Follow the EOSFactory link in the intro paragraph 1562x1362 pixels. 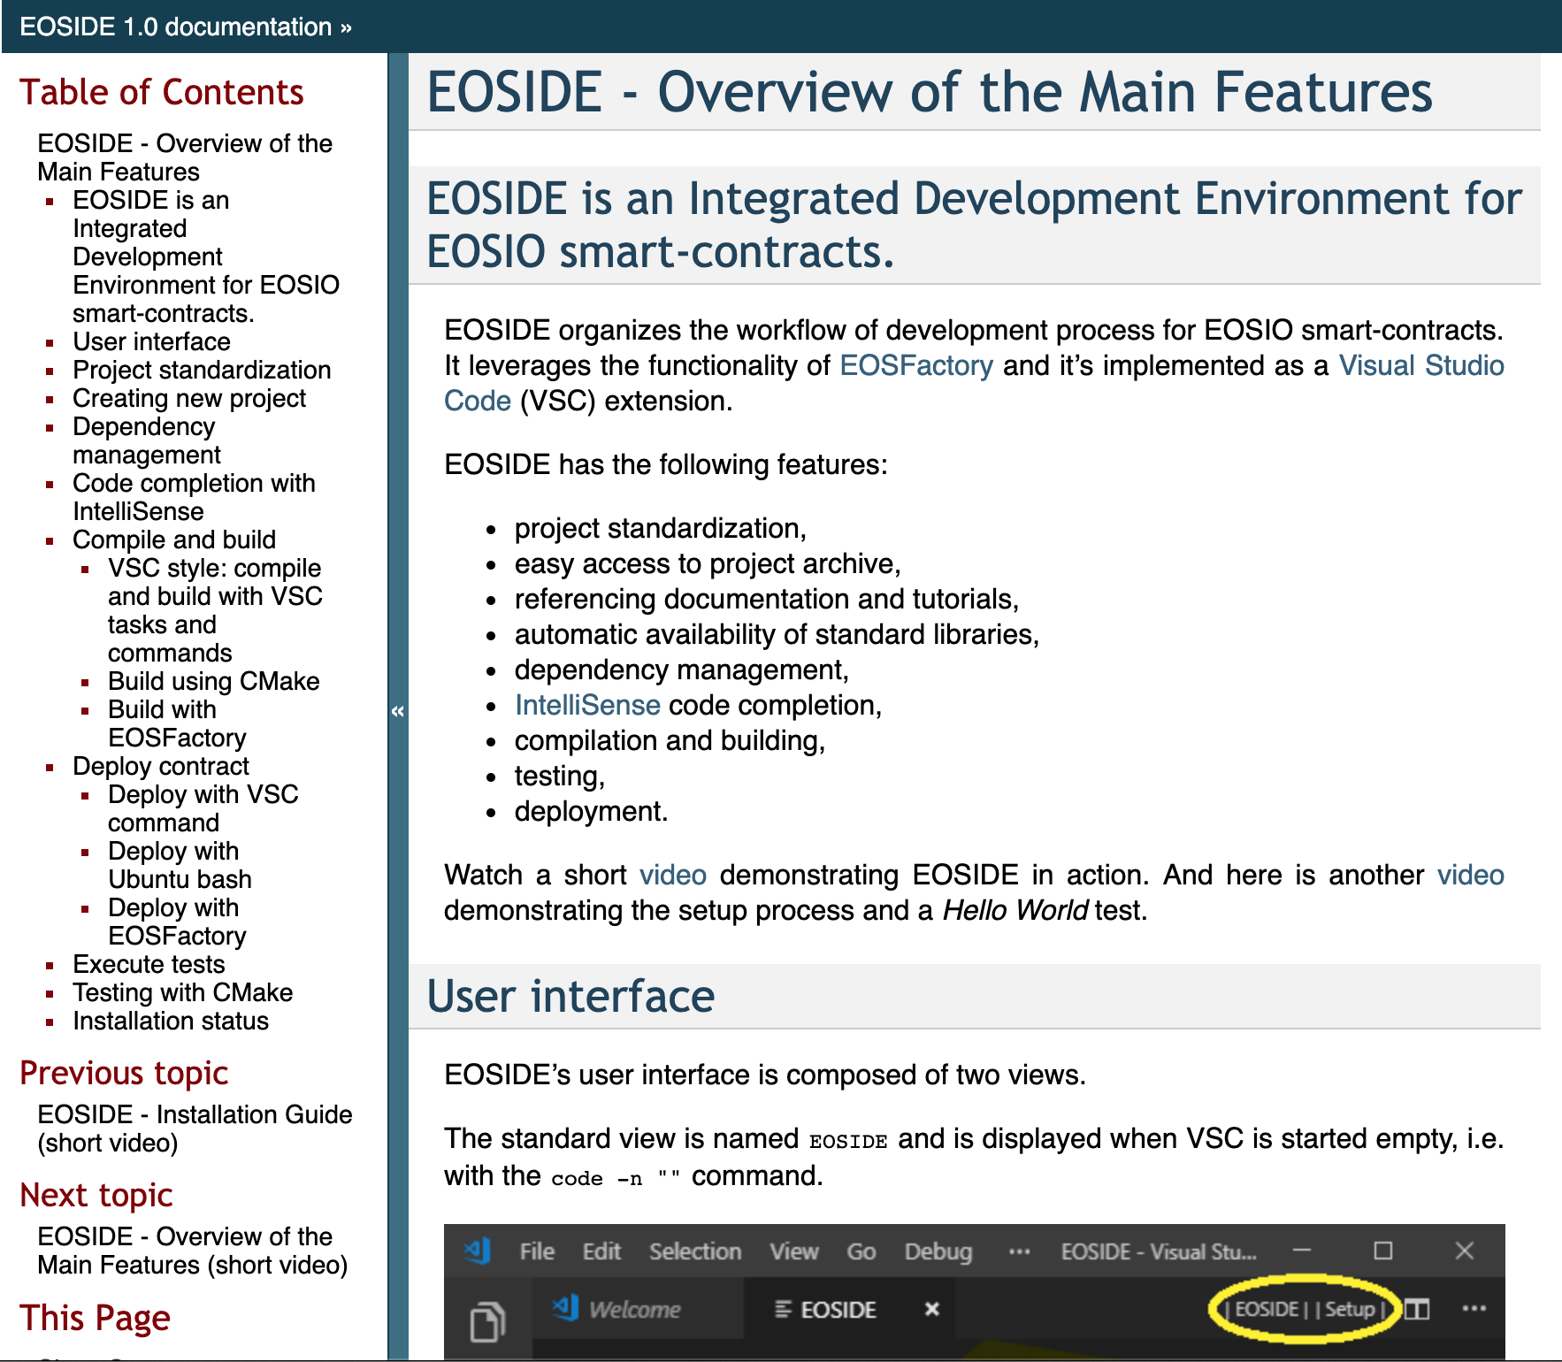tap(916, 365)
